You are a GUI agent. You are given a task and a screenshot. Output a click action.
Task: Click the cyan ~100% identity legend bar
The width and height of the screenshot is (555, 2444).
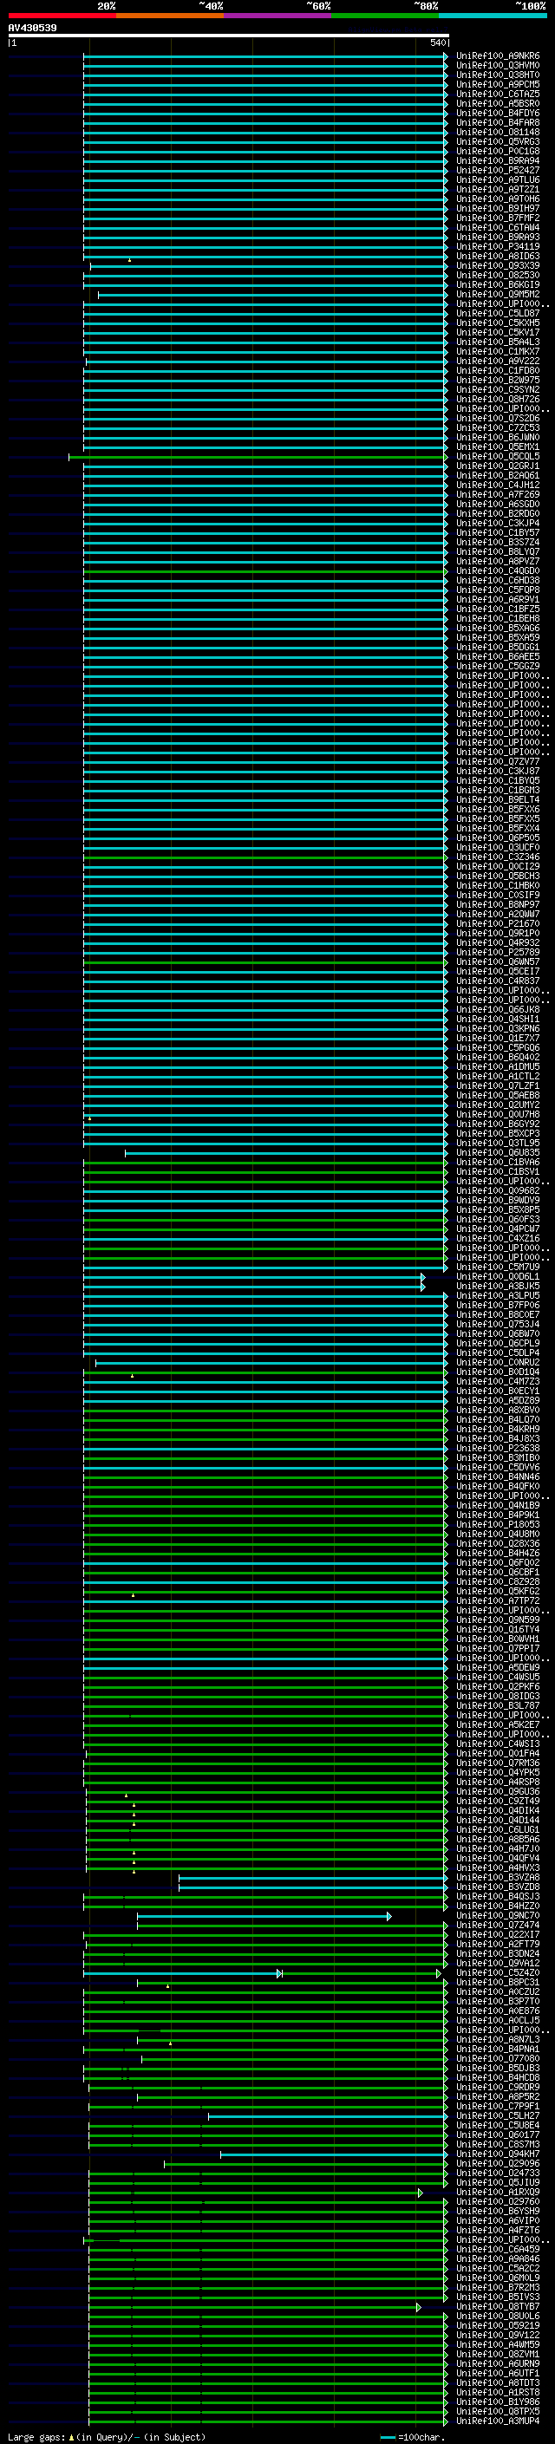pos(493,16)
